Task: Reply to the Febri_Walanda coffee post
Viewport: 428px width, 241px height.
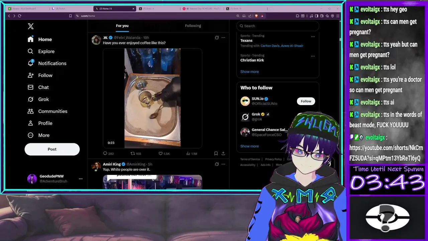Action: pos(108,154)
